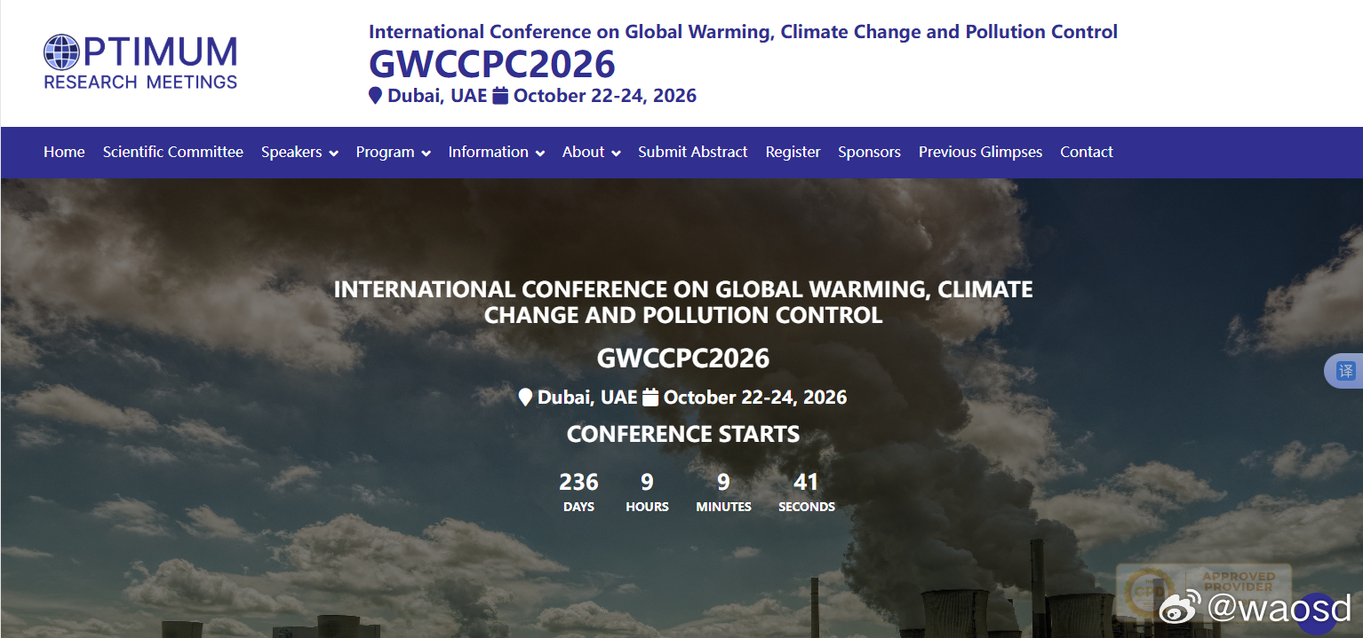Image resolution: width=1363 pixels, height=638 pixels.
Task: Expand the About dropdown menu
Action: coord(591,152)
